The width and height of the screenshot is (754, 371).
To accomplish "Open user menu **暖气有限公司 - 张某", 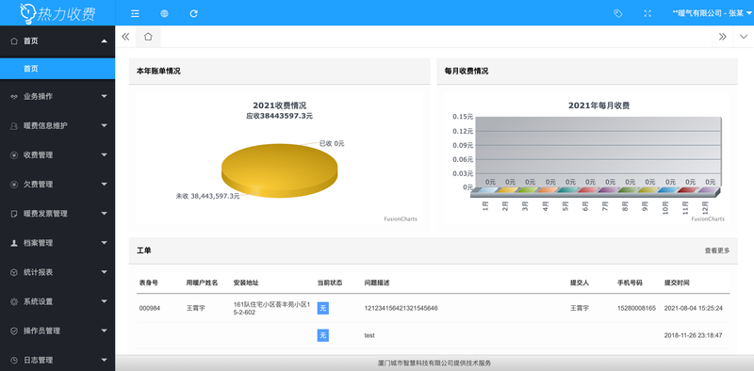I will pos(713,13).
